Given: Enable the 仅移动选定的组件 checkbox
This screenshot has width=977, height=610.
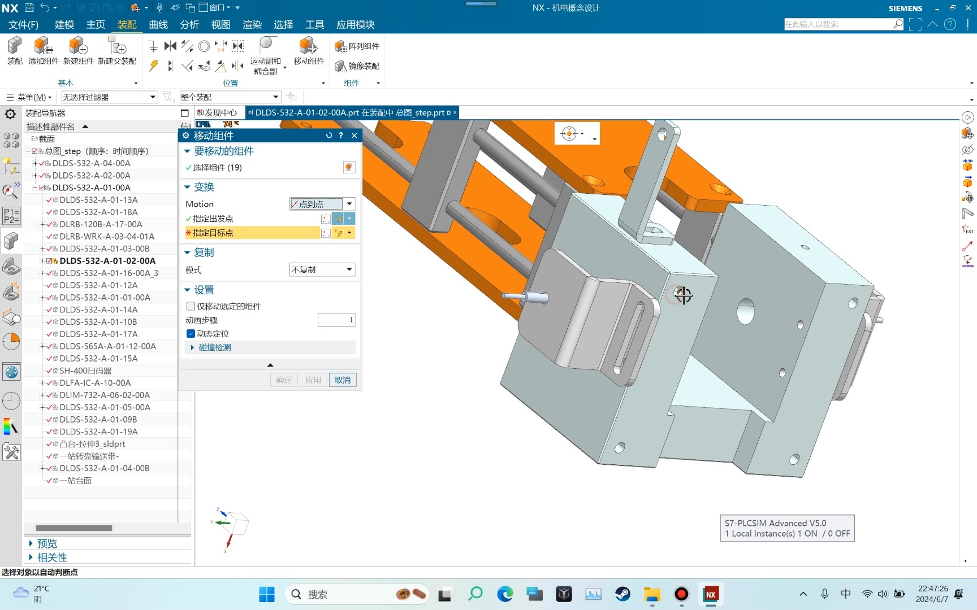Looking at the screenshot, I should pos(191,306).
